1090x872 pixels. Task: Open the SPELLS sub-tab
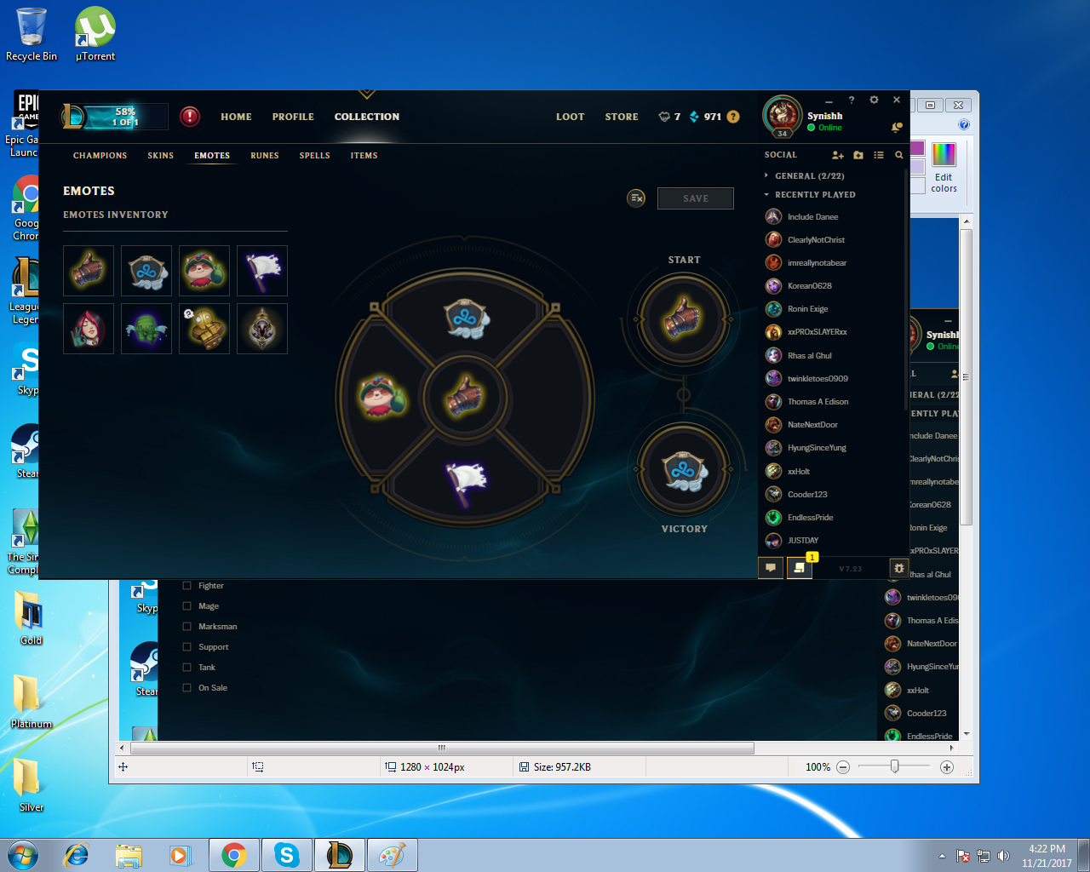coord(314,155)
